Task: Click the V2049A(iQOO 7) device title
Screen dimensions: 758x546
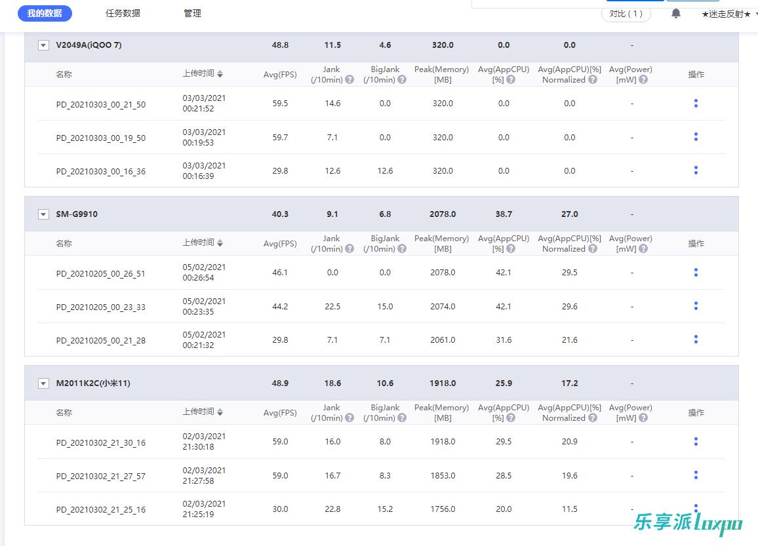Action: [89, 45]
